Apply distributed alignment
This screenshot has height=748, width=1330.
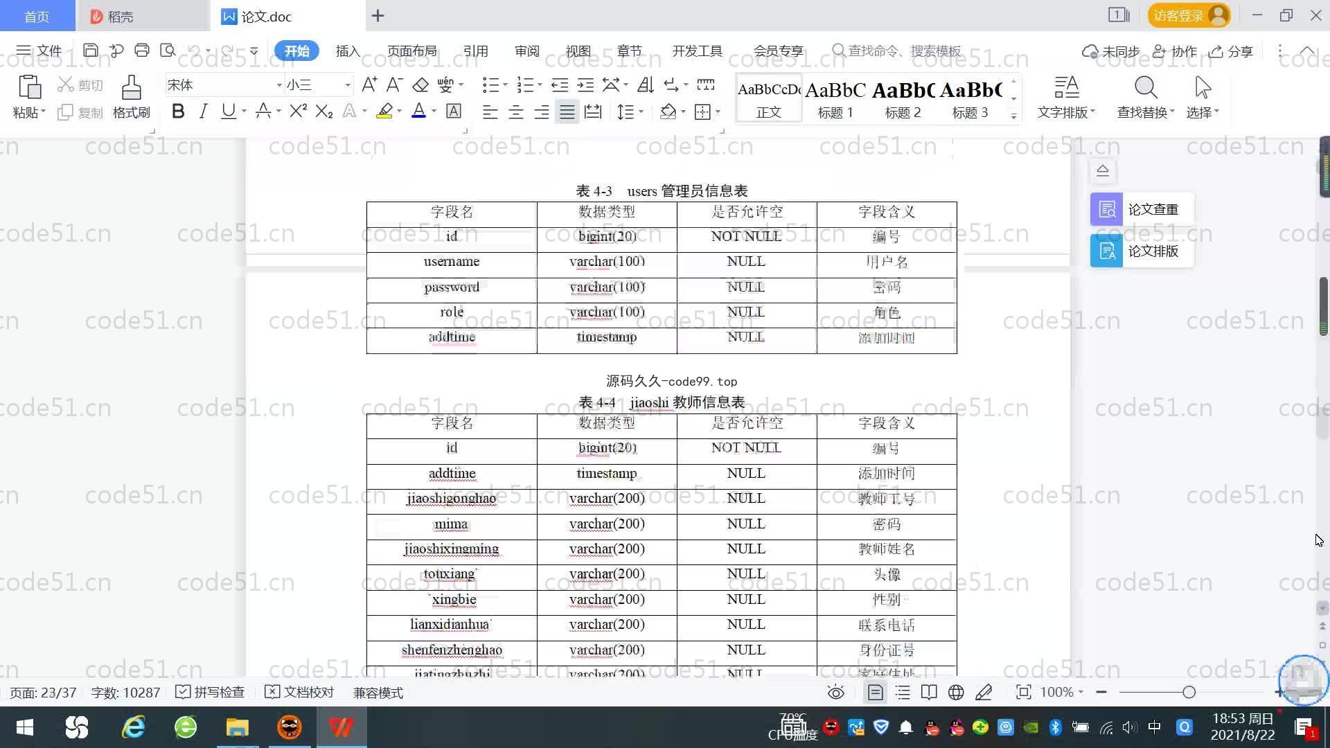(593, 112)
